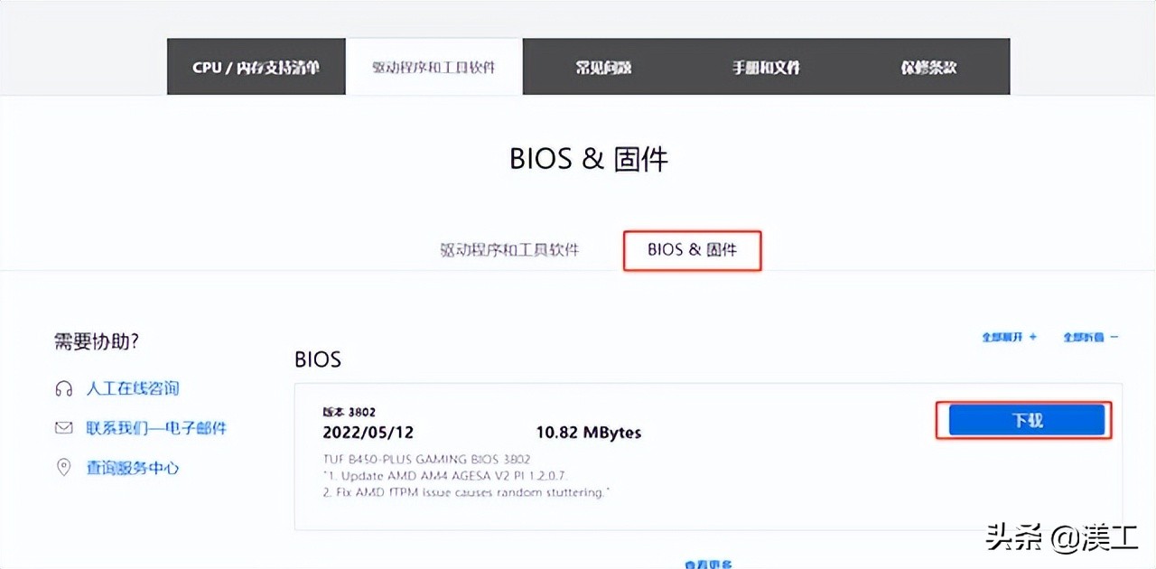Open the 手册和文件 tab
Screen dimensions: 1156x569
765,66
